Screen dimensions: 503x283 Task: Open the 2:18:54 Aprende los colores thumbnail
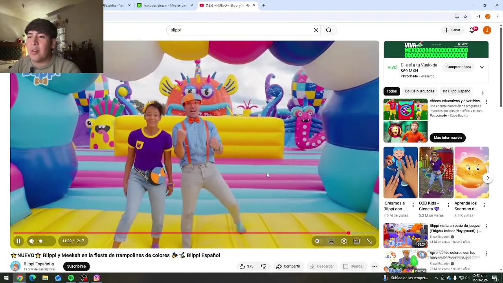coord(406,261)
